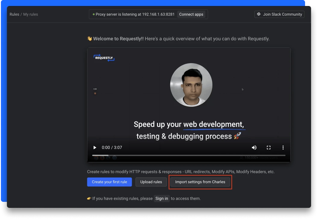Open the video in fullscreen
The image size is (318, 219).
269,148
